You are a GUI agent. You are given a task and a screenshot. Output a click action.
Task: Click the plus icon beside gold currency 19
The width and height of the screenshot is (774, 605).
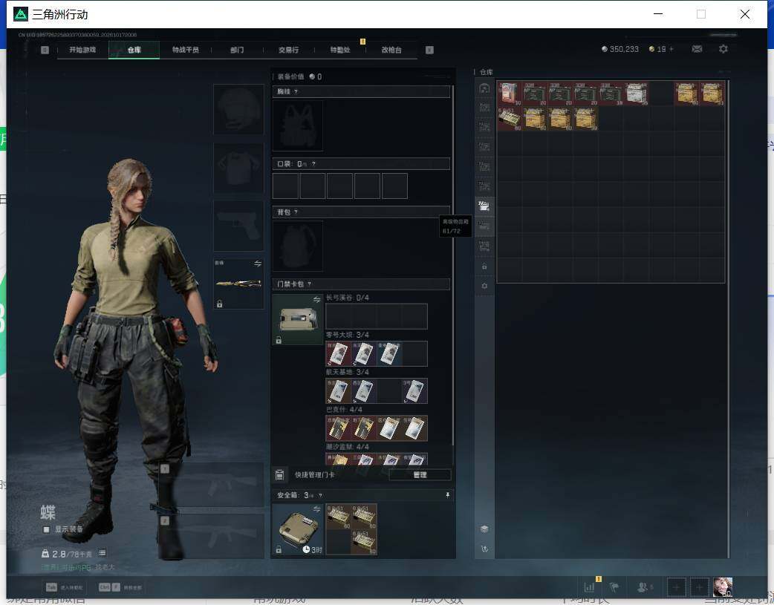[x=671, y=49]
